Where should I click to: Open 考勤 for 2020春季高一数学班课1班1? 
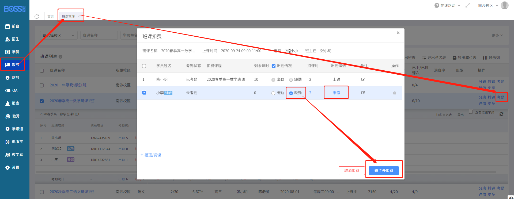point(501,97)
